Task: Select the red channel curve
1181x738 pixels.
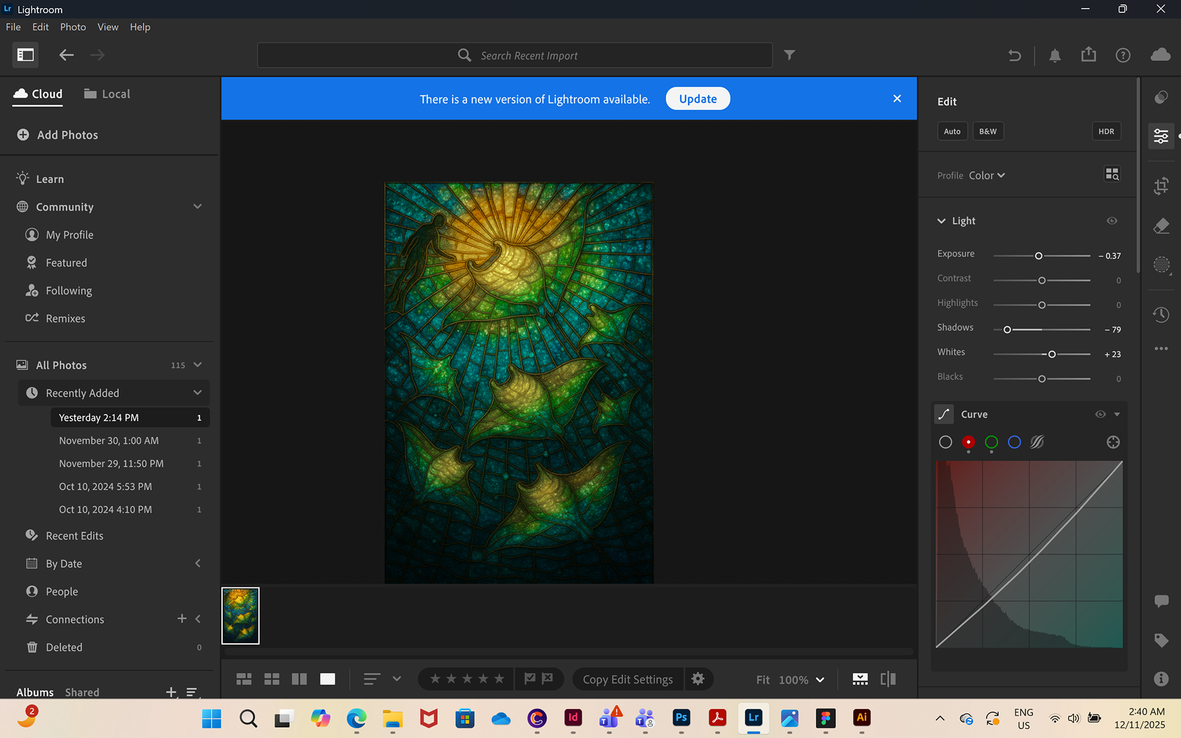Action: pyautogui.click(x=968, y=442)
